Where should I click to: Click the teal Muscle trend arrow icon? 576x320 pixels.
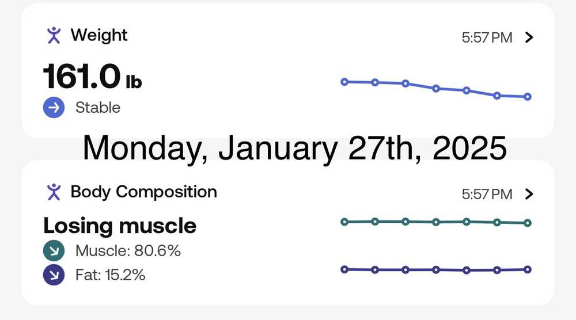click(x=54, y=252)
